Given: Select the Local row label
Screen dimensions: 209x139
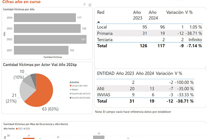Looking at the screenshot, I should click(x=102, y=27).
